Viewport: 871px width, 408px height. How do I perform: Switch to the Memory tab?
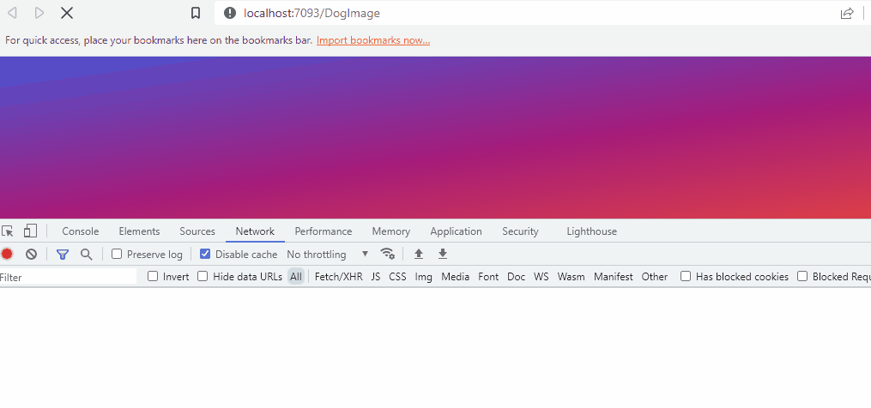point(391,231)
